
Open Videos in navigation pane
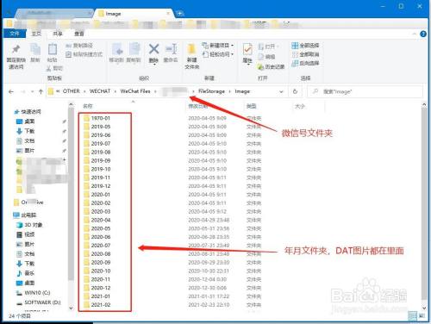pos(25,234)
